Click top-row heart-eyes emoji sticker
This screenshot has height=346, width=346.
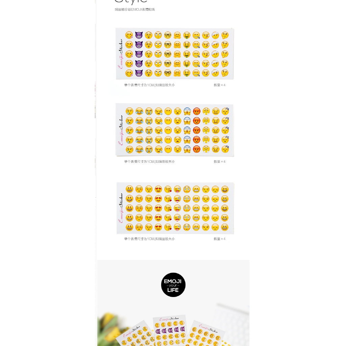pos(158,189)
